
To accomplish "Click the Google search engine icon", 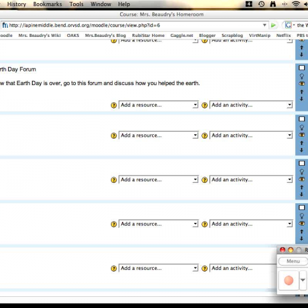I will 288,25.
